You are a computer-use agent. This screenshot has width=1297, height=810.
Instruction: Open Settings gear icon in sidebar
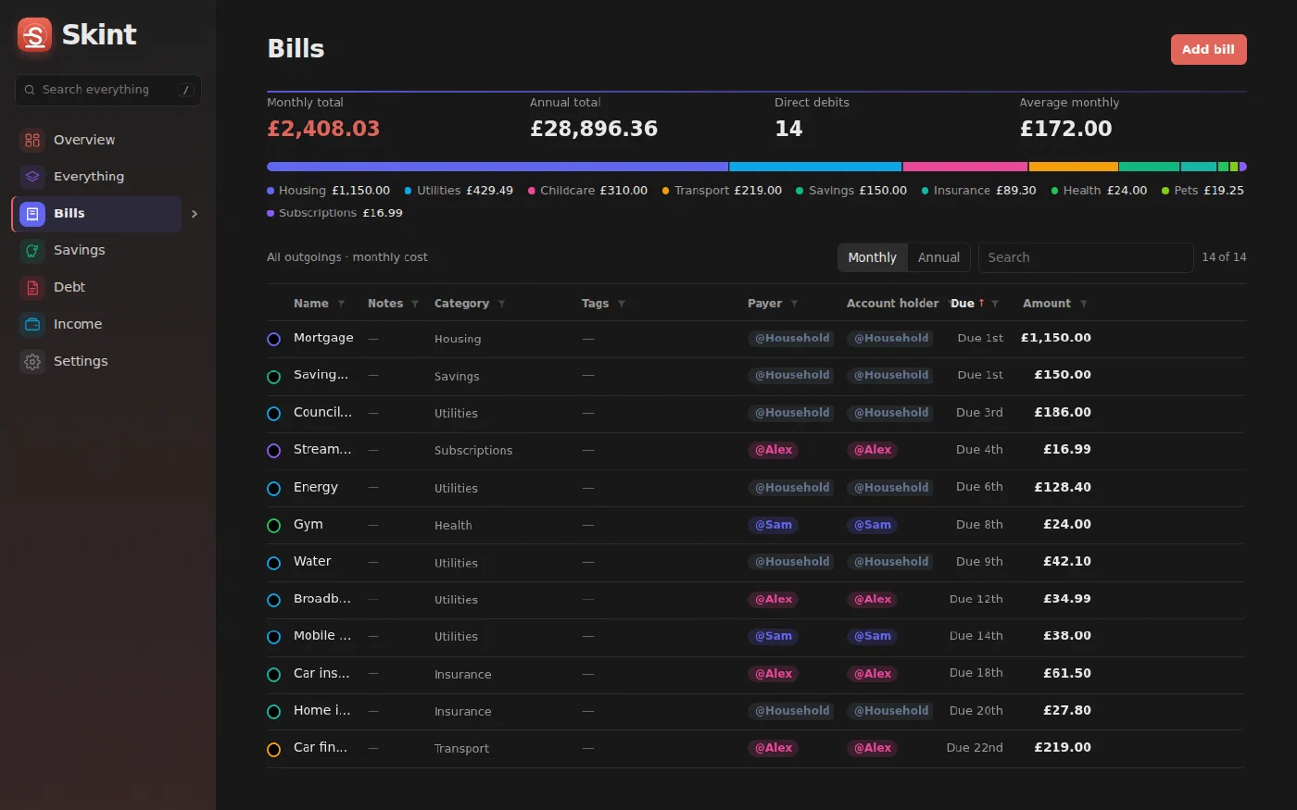tap(32, 361)
